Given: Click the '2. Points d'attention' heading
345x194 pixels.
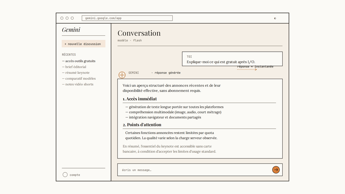Looking at the screenshot, I should (x=142, y=125).
